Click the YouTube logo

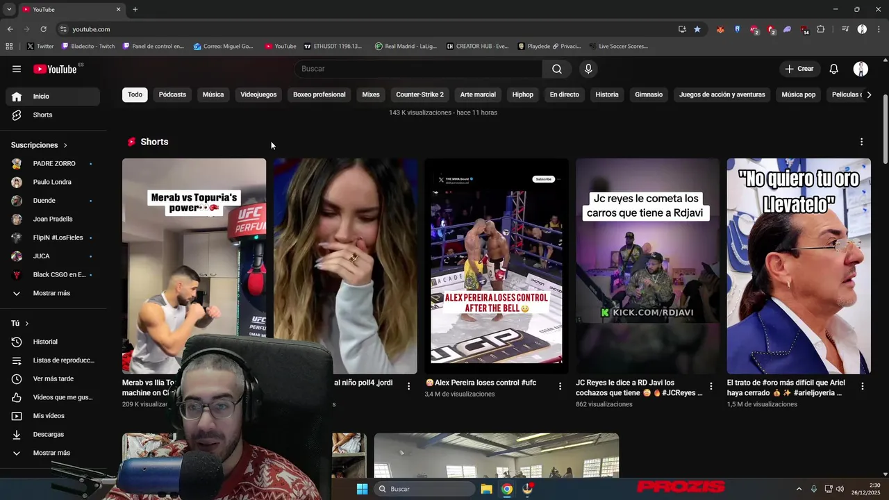[x=55, y=69]
